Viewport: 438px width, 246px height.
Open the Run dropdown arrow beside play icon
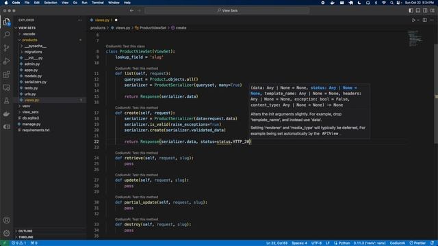pyautogui.click(x=418, y=20)
